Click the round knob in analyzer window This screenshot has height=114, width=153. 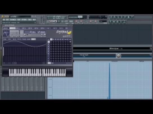tap(118, 55)
